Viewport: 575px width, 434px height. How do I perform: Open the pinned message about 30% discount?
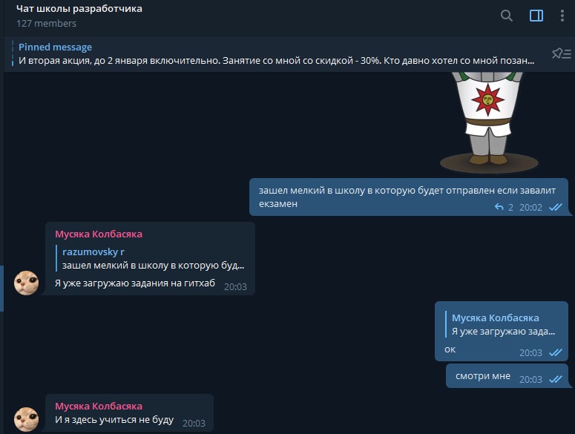click(276, 54)
